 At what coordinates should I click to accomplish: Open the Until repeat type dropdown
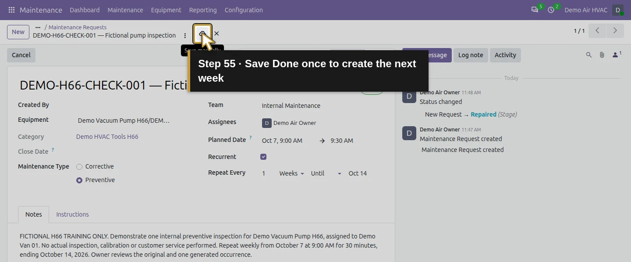326,173
